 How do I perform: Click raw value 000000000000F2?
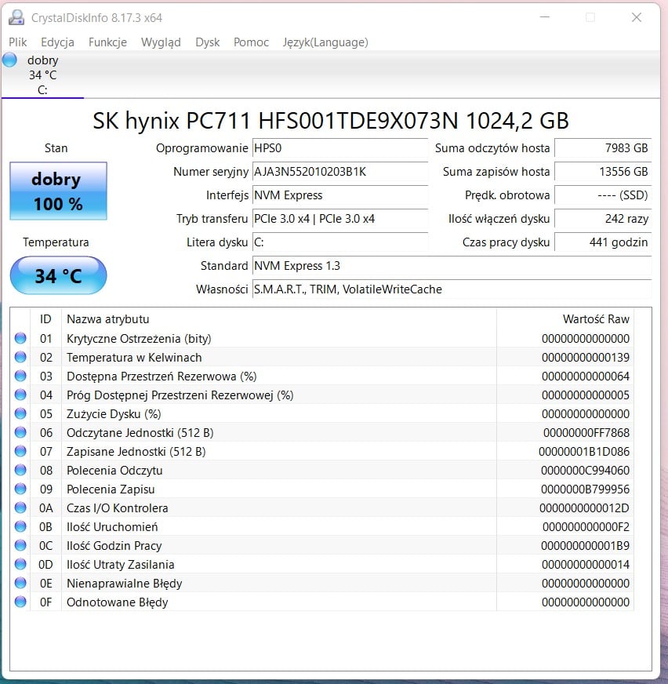[586, 527]
